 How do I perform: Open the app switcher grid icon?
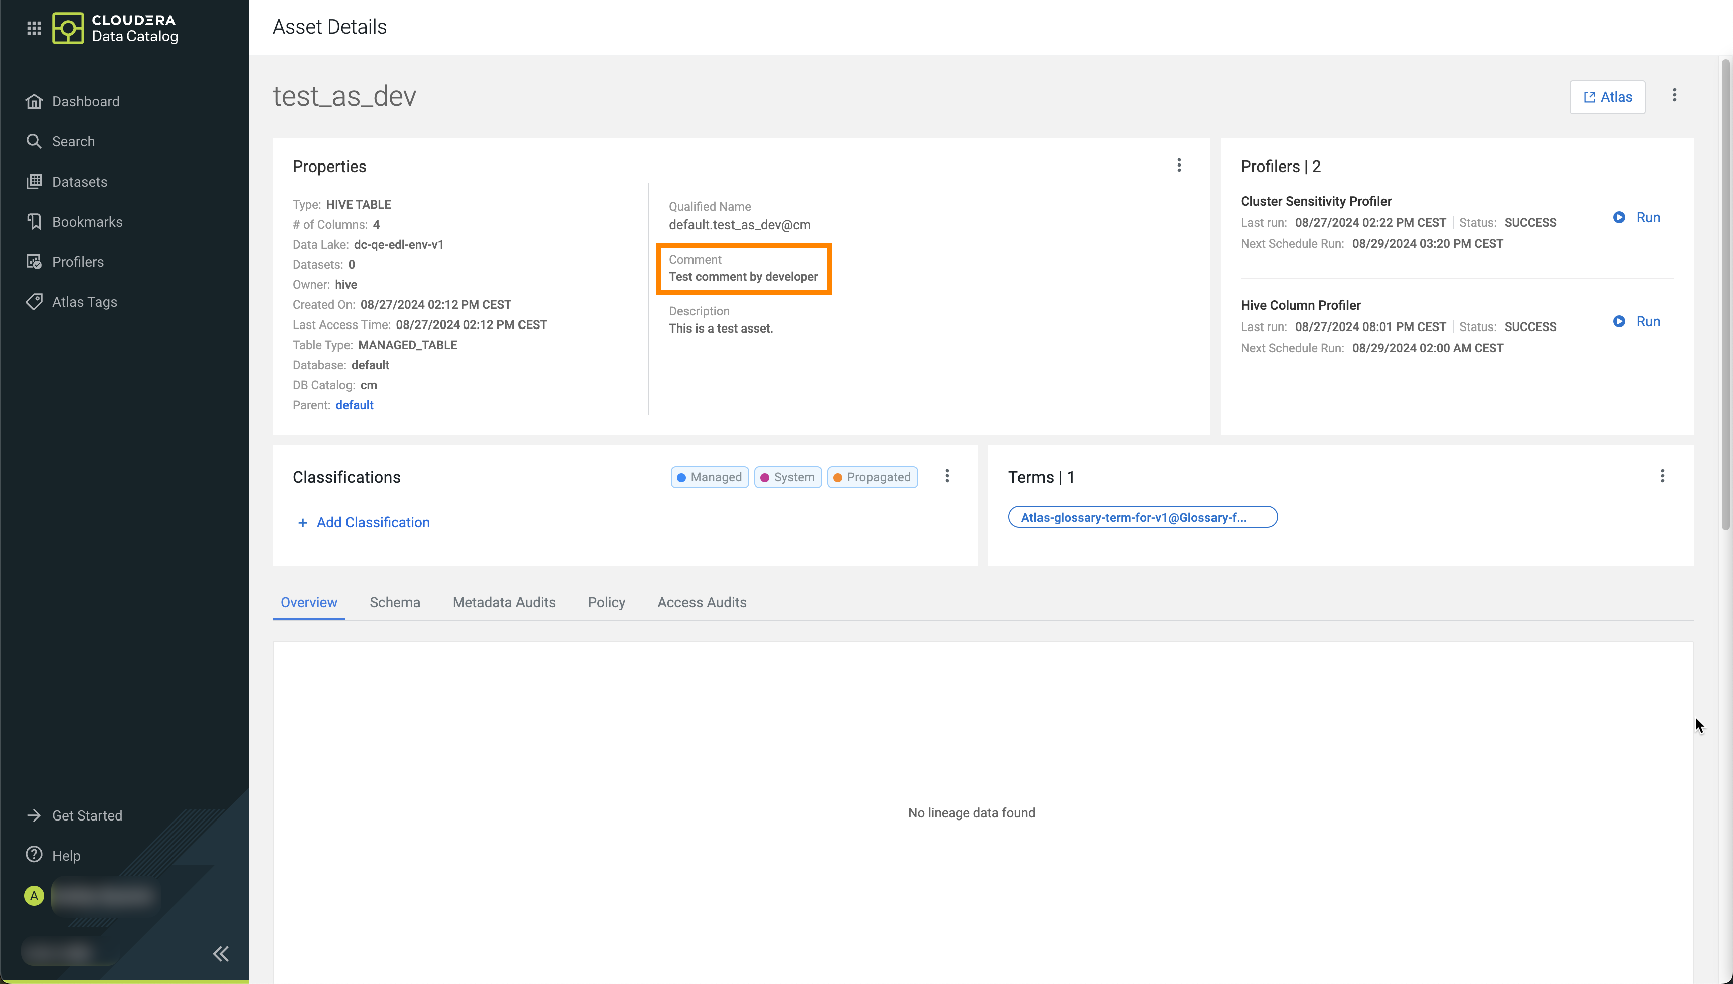[x=34, y=28]
